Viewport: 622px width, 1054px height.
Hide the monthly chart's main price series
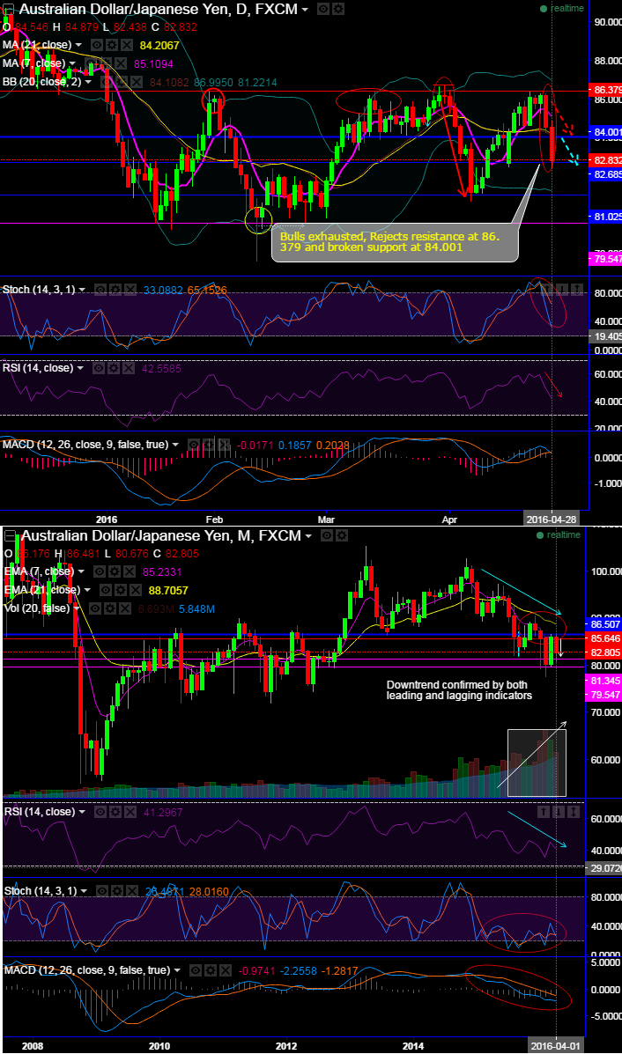tap(326, 535)
